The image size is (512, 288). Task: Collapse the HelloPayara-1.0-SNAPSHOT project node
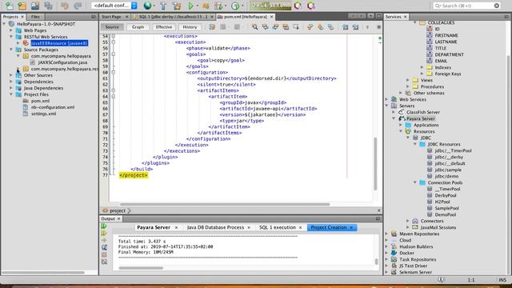(x=4, y=24)
